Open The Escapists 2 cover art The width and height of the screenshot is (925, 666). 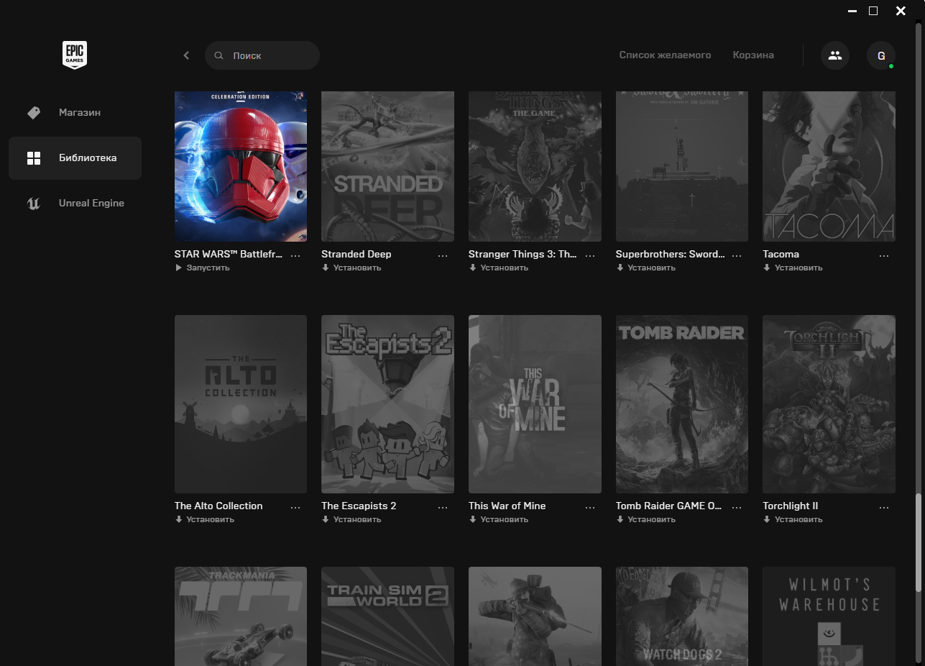click(x=387, y=404)
